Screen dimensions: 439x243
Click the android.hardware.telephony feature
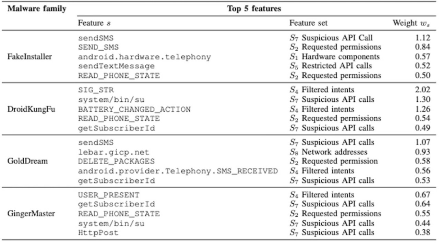(x=144, y=56)
